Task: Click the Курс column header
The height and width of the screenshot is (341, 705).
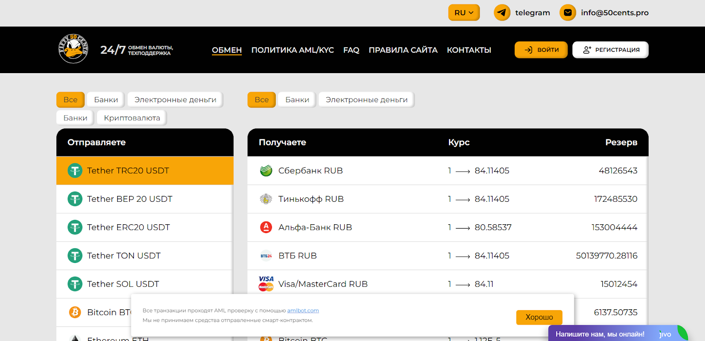Action: coord(459,142)
